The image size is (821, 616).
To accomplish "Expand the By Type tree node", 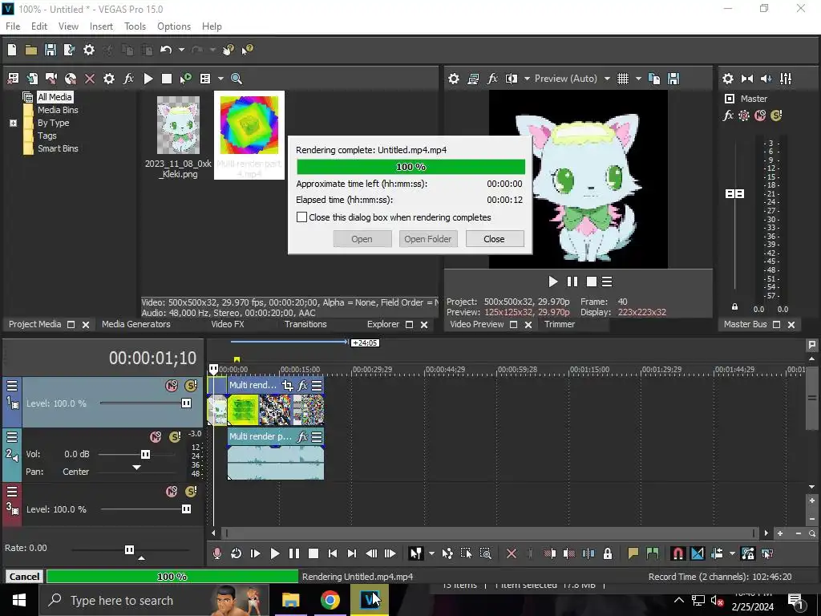I will [x=13, y=123].
